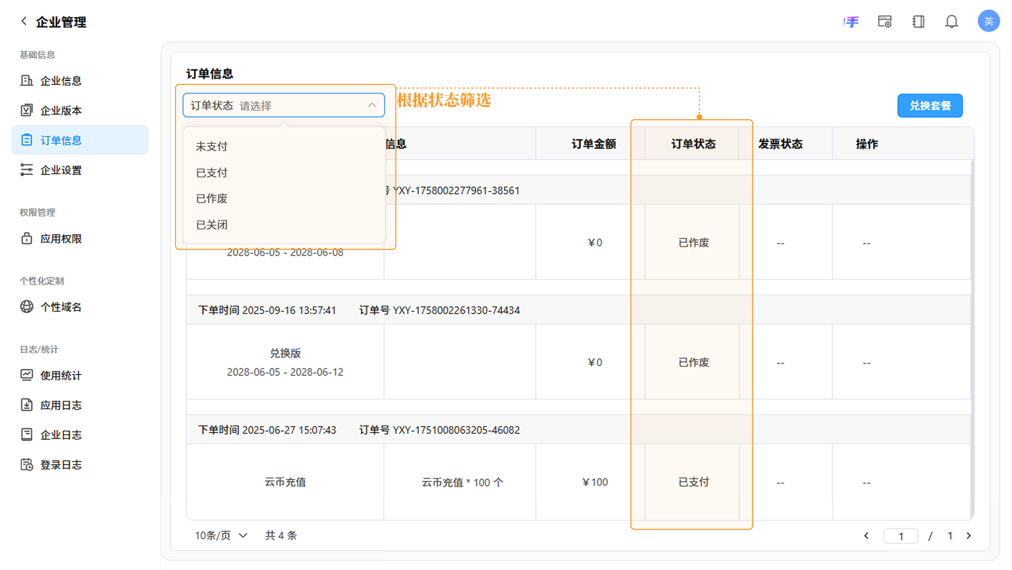Open 应用日志 sidebar label
1012x570 pixels.
61,405
